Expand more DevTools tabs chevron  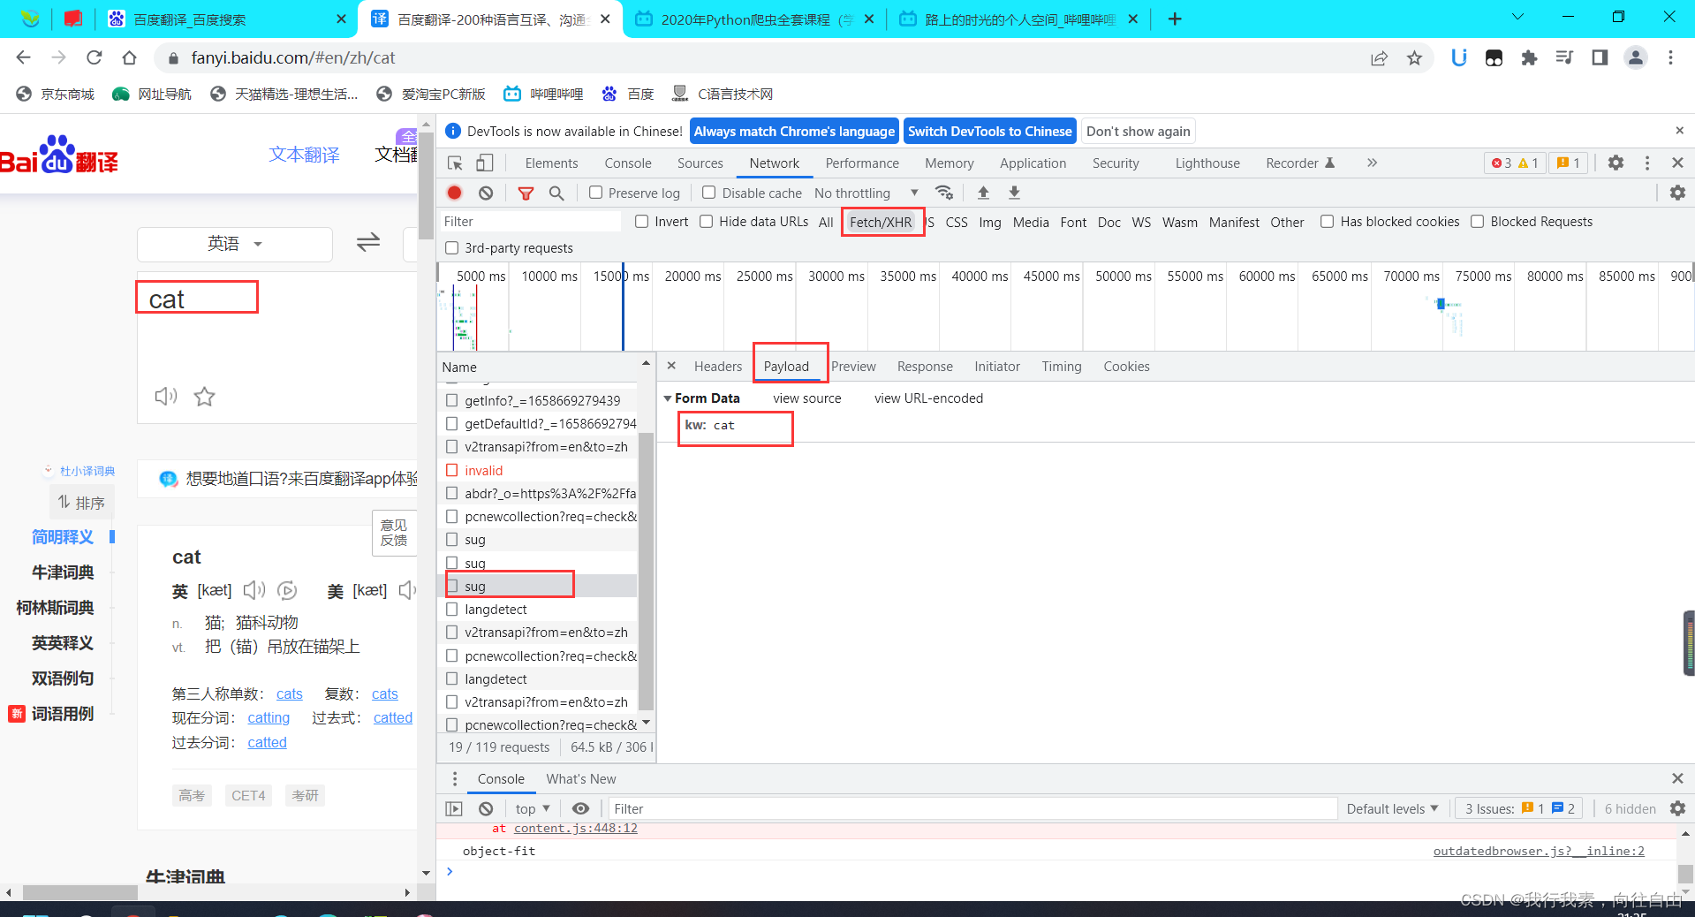click(1372, 163)
